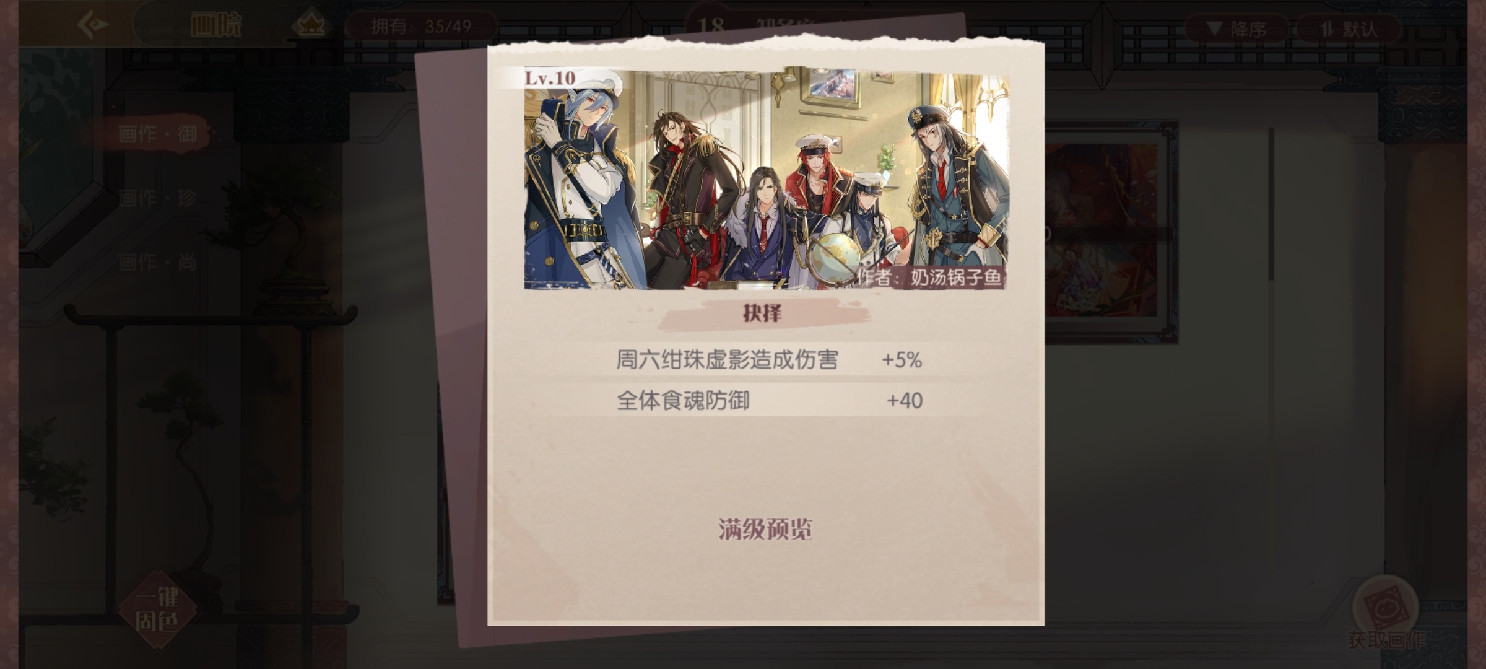Tap the 作者：奶汤锅子鱼 author label

pos(929,278)
